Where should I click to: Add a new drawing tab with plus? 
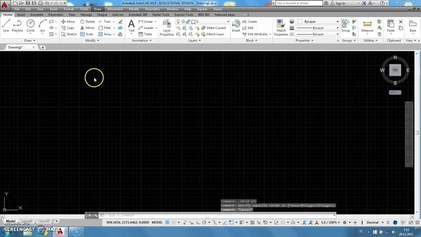42,47
